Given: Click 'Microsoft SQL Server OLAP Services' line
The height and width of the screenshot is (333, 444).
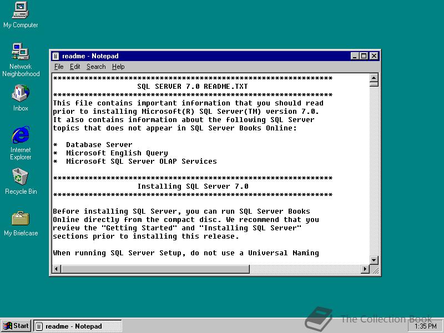Looking at the screenshot, I should [135, 161].
